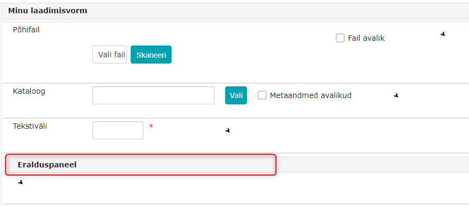Choose a file with Vali fail

tap(110, 55)
